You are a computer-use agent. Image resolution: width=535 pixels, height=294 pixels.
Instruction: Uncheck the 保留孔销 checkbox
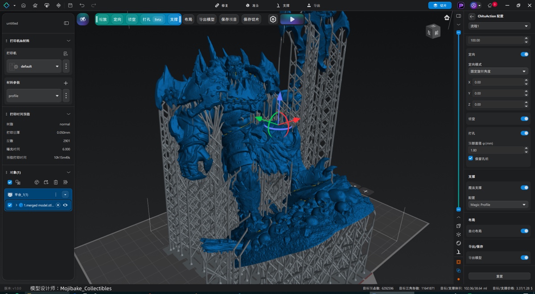click(470, 158)
